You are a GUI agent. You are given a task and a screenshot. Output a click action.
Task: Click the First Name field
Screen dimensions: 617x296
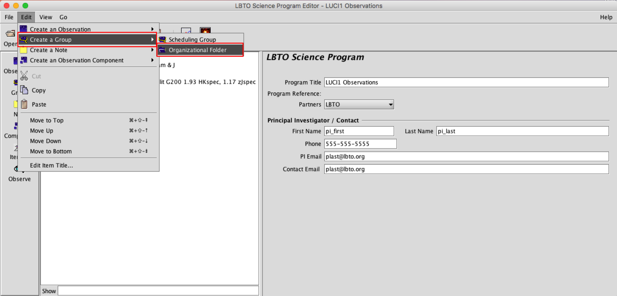[x=359, y=131]
